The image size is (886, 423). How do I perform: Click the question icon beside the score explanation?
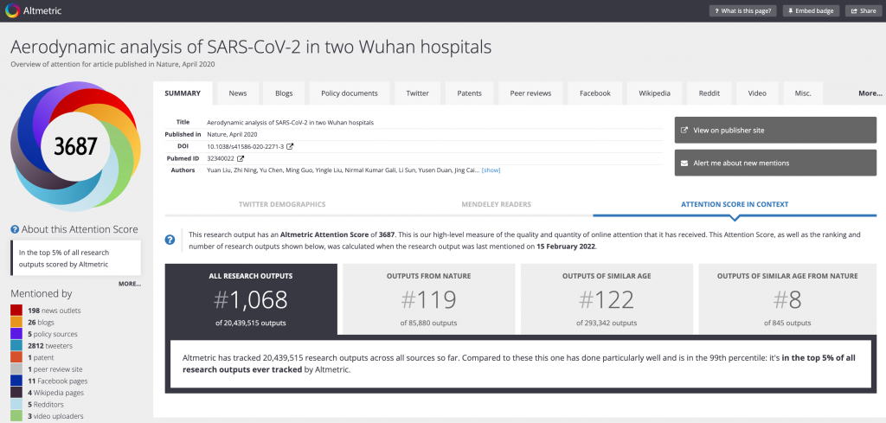pyautogui.click(x=170, y=240)
